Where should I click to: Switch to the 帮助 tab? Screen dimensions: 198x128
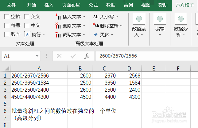click(163, 5)
